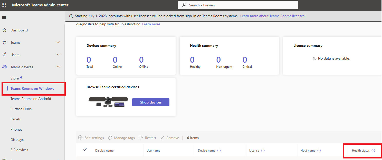Screen dimensions: 382x160
Task: Click the Shop devices button
Action: pos(151,102)
